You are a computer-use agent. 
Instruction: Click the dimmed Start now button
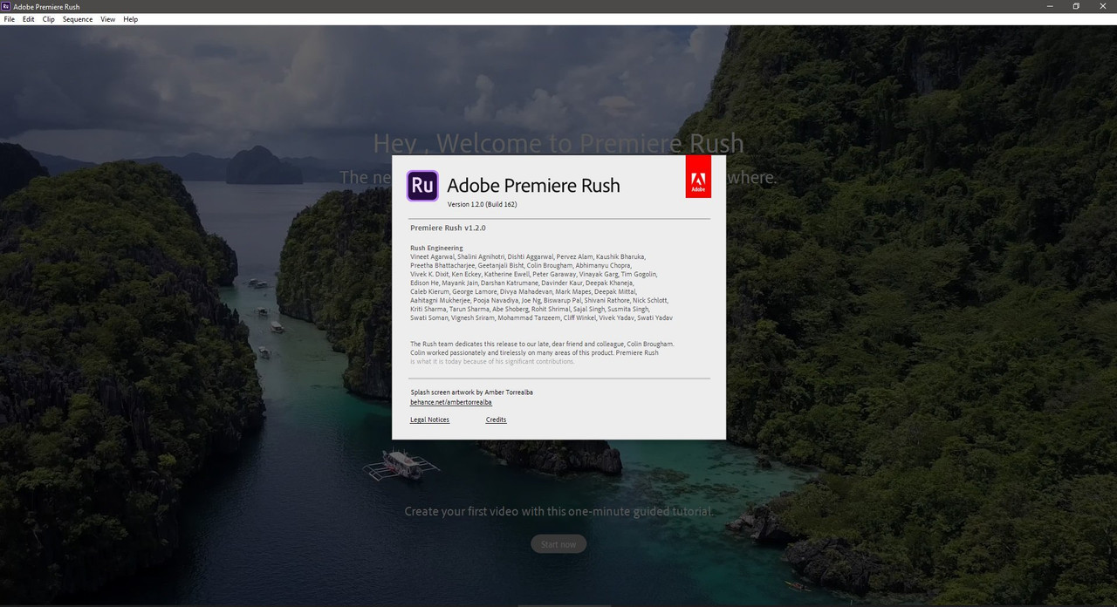[558, 544]
